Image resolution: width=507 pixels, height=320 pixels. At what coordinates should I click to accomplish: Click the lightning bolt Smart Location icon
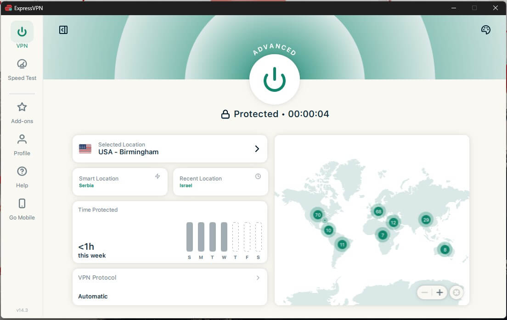point(158,176)
